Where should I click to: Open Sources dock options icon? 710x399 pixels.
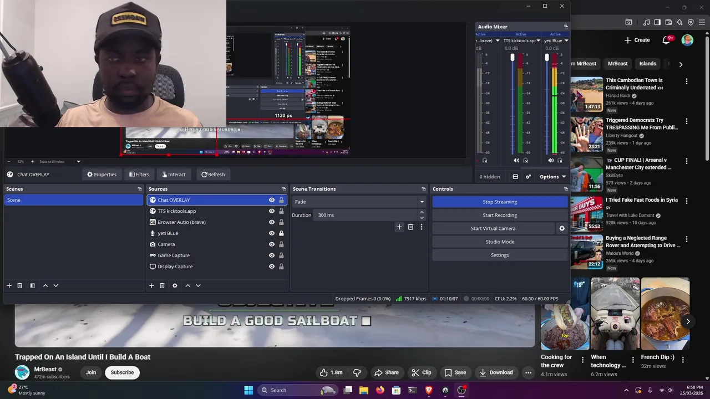(x=284, y=189)
